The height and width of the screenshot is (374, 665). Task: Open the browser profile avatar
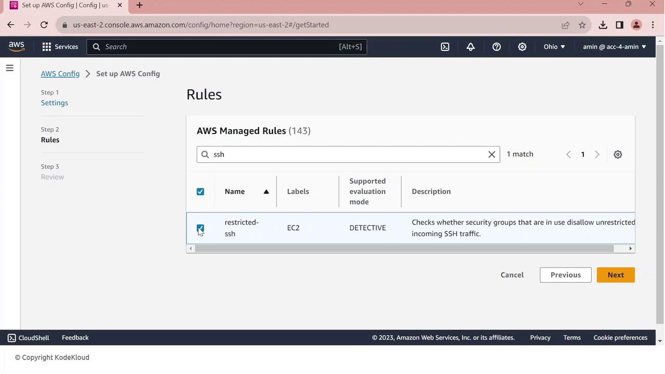(636, 25)
